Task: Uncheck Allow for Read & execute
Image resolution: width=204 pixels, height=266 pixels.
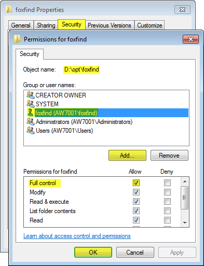Action: coord(136,202)
